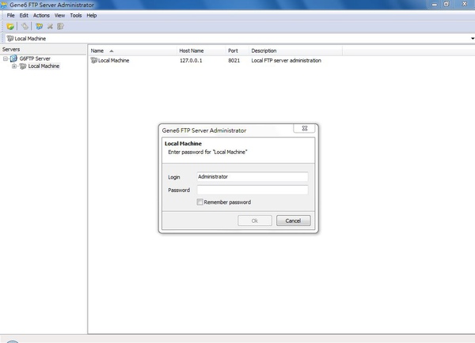Click the Cancel button in dialog
475x343 pixels.
[293, 220]
